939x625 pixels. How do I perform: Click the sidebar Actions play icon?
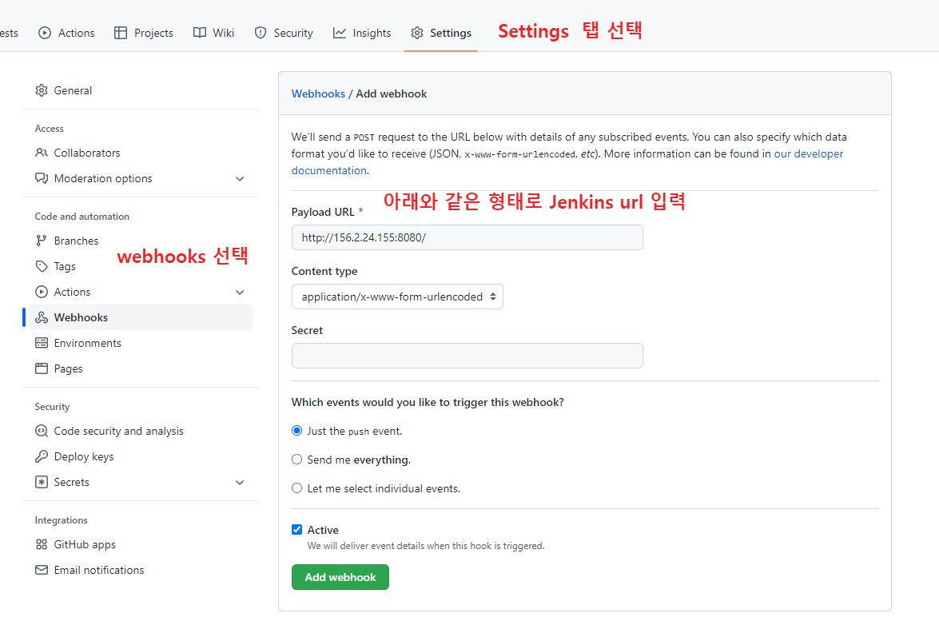click(x=42, y=292)
